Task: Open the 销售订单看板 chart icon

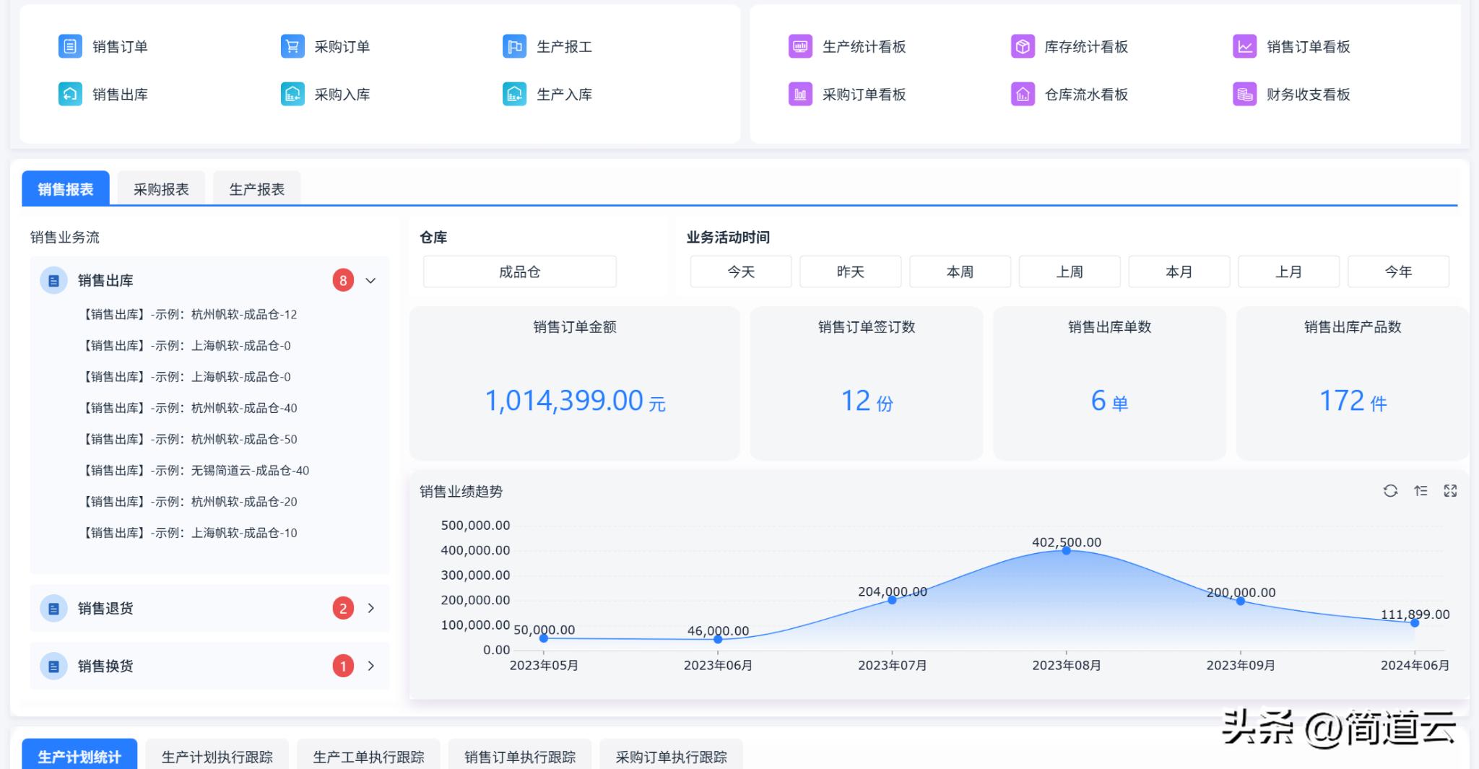Action: click(x=1245, y=46)
